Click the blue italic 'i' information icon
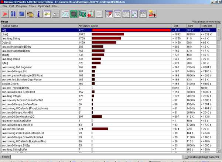This screenshot has width=222, height=162. pos(38,14)
